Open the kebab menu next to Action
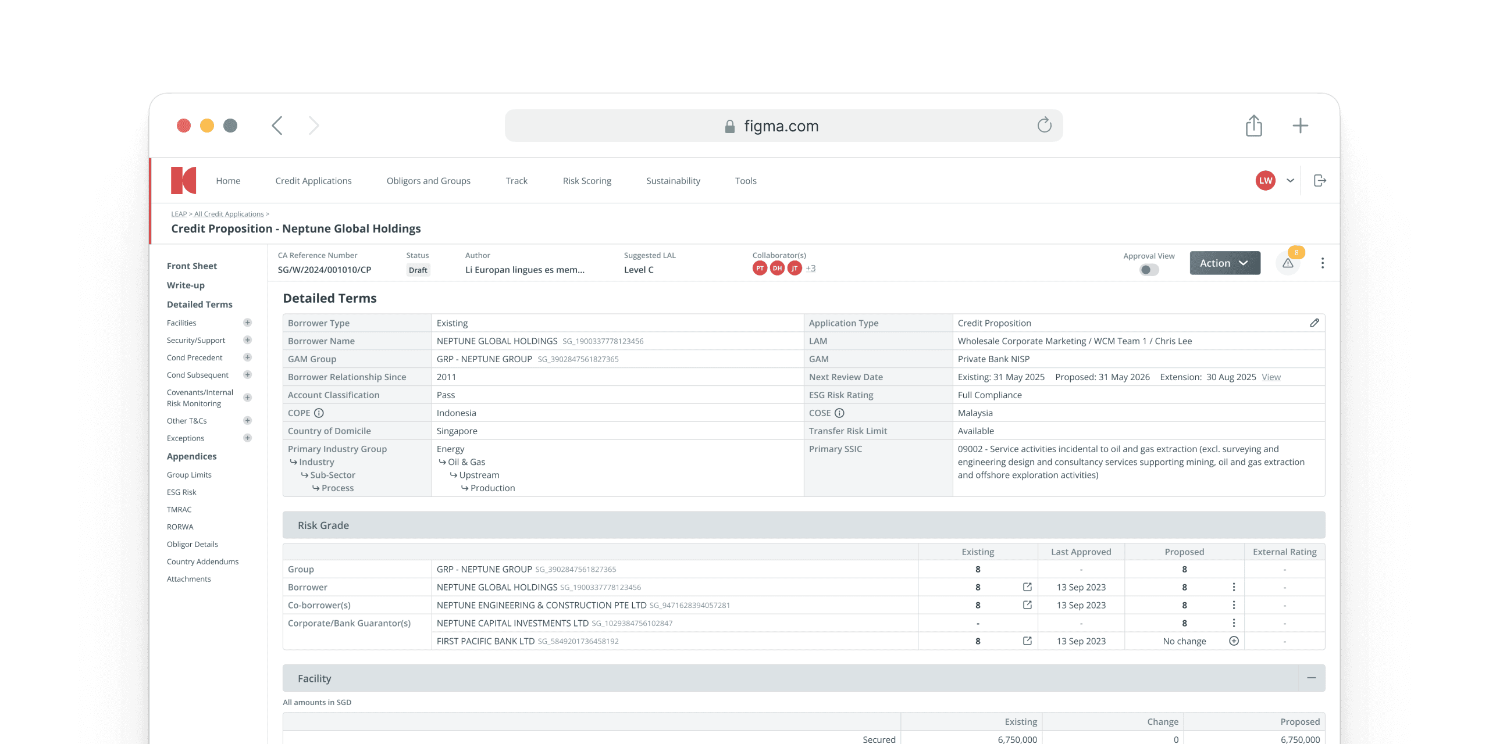 (1323, 263)
